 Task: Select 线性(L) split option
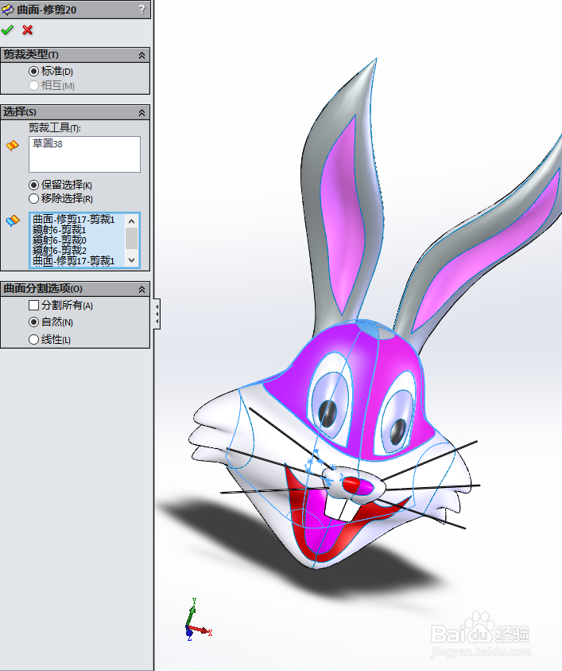(x=33, y=340)
